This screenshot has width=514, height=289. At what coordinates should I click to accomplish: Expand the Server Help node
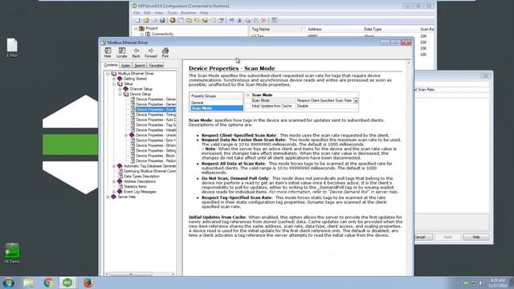[x=108, y=197]
